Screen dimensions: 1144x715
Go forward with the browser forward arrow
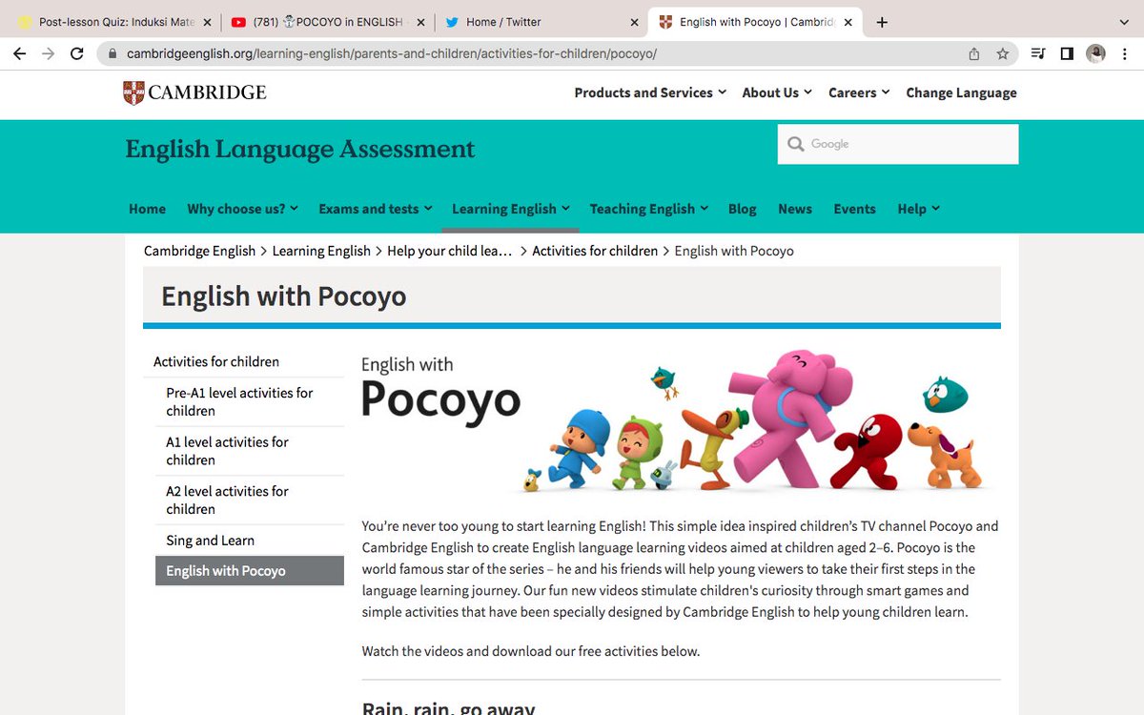49,54
